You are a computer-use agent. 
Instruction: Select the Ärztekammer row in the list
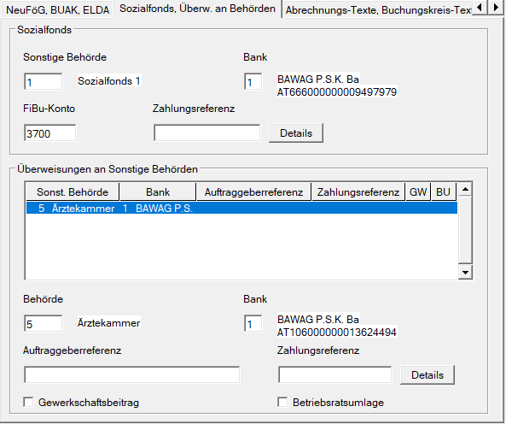[x=241, y=208]
